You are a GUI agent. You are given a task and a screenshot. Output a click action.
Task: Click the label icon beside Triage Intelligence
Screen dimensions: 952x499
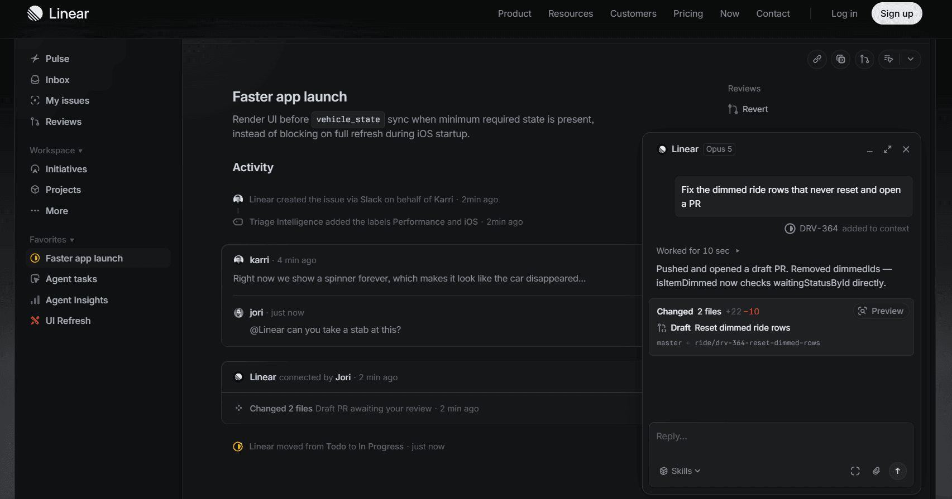(238, 222)
